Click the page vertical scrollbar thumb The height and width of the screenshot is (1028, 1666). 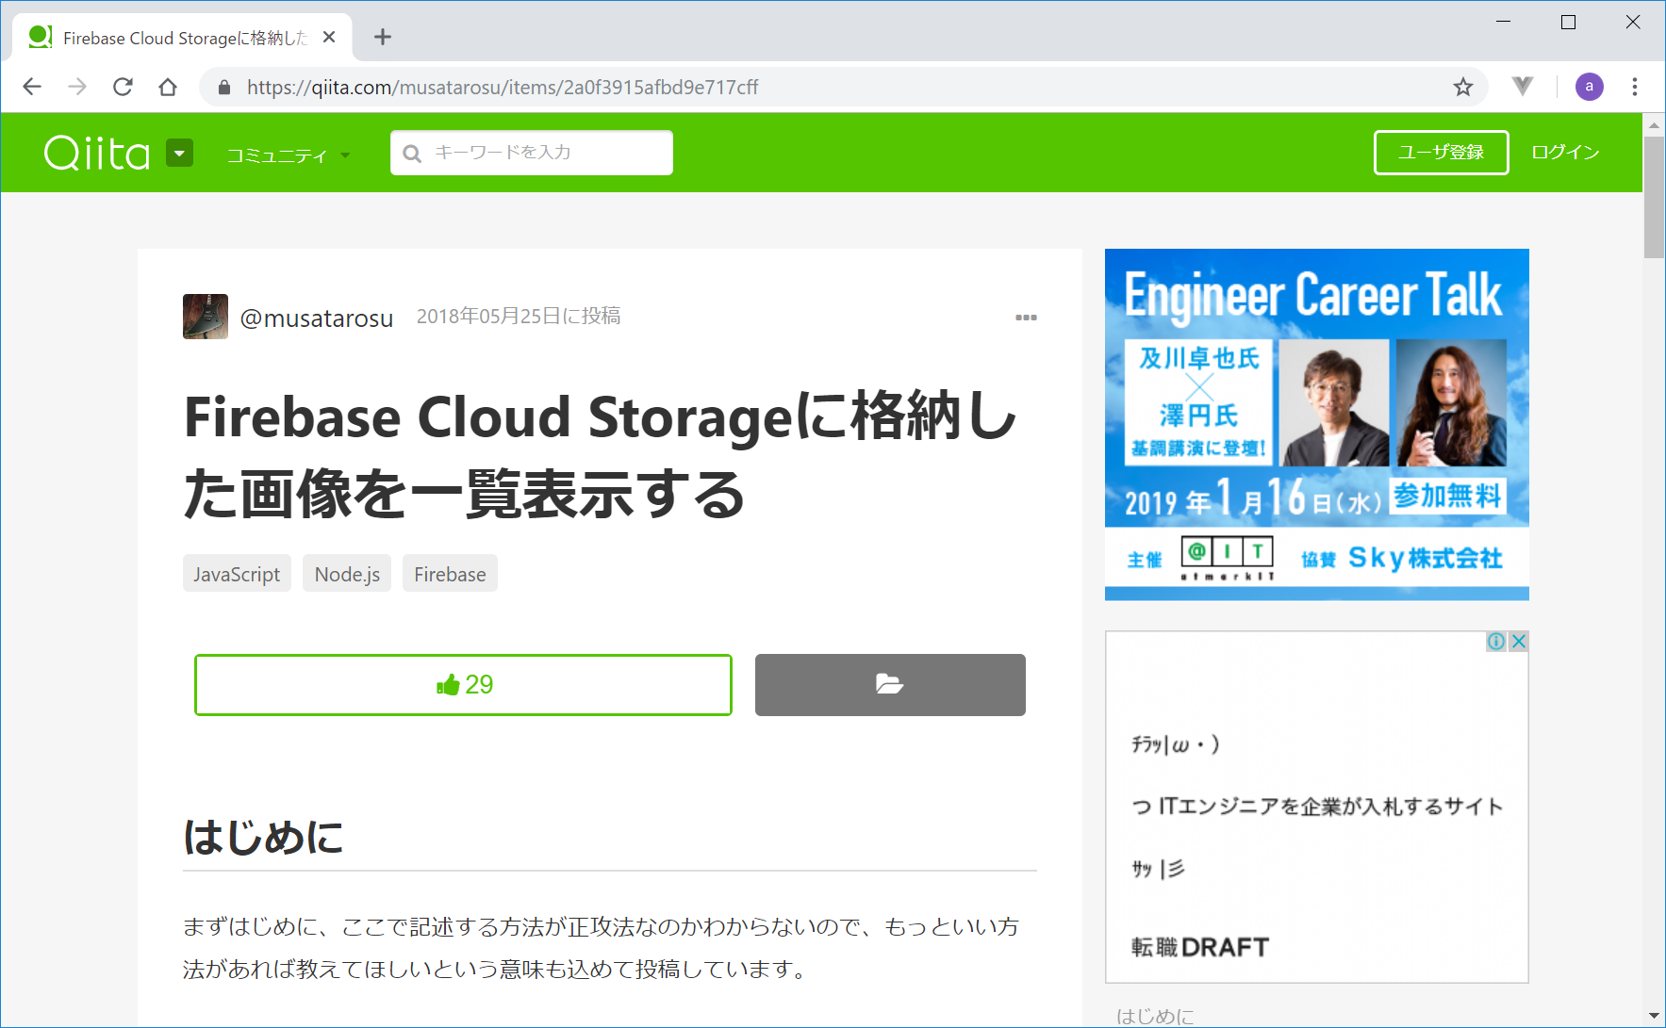(x=1654, y=197)
